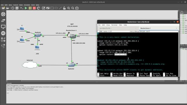Create a new blank project
187x105 pixels.
[x=3, y=8]
